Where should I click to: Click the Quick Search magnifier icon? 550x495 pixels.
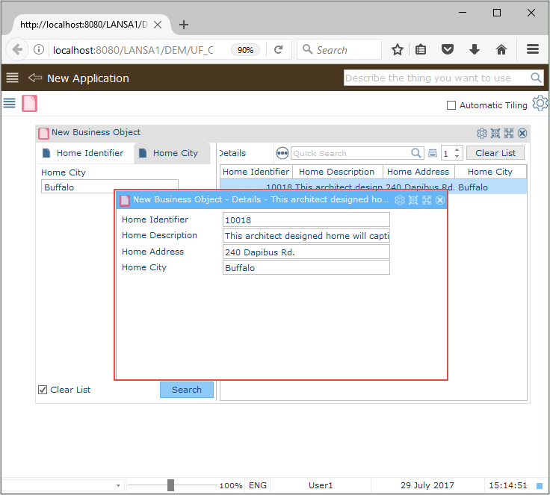click(x=416, y=153)
